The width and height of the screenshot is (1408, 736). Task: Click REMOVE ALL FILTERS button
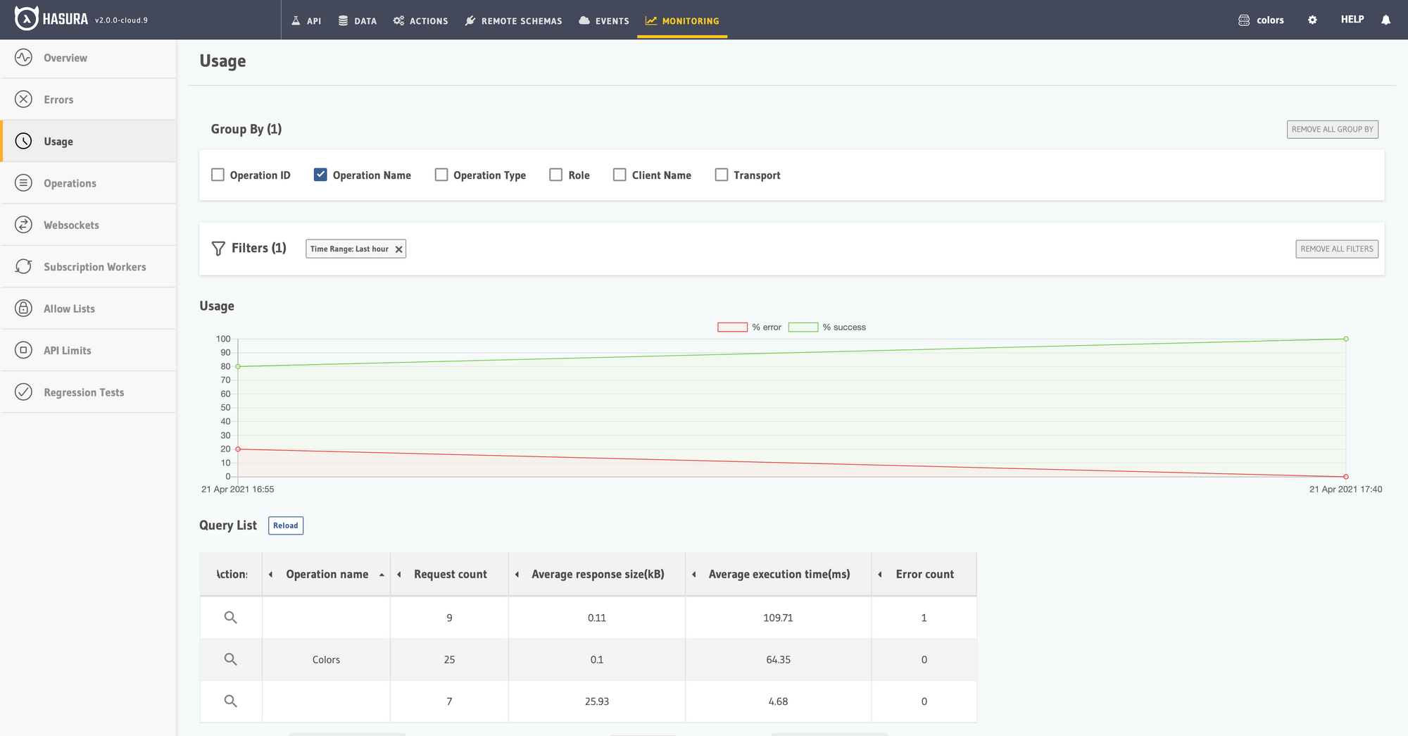click(1337, 249)
